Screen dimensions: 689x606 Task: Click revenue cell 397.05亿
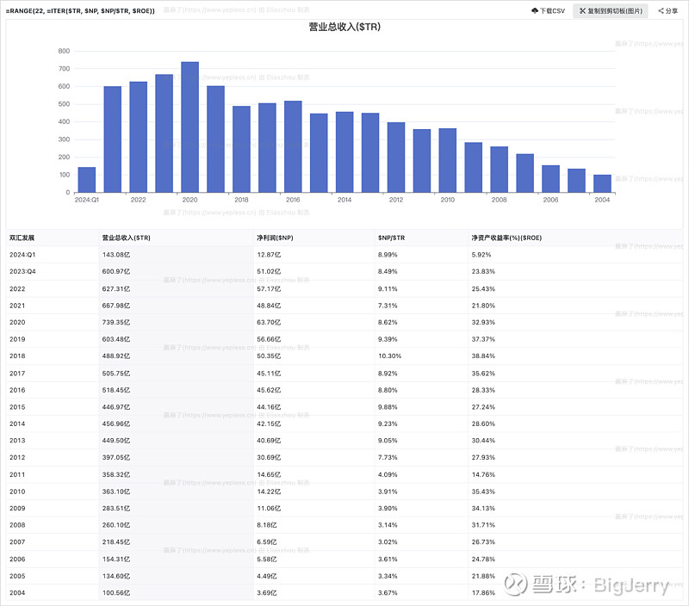pyautogui.click(x=116, y=458)
